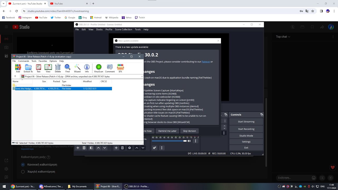Go up one folder in WinRAR
Screen dimensions: 338x190
15,77
